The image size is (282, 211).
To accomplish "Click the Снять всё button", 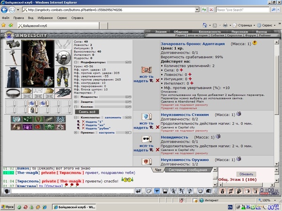I will [87, 112].
